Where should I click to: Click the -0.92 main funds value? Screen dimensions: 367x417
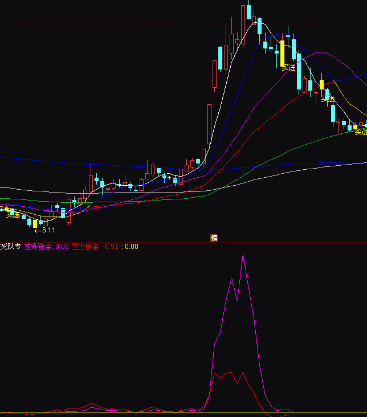coord(111,247)
